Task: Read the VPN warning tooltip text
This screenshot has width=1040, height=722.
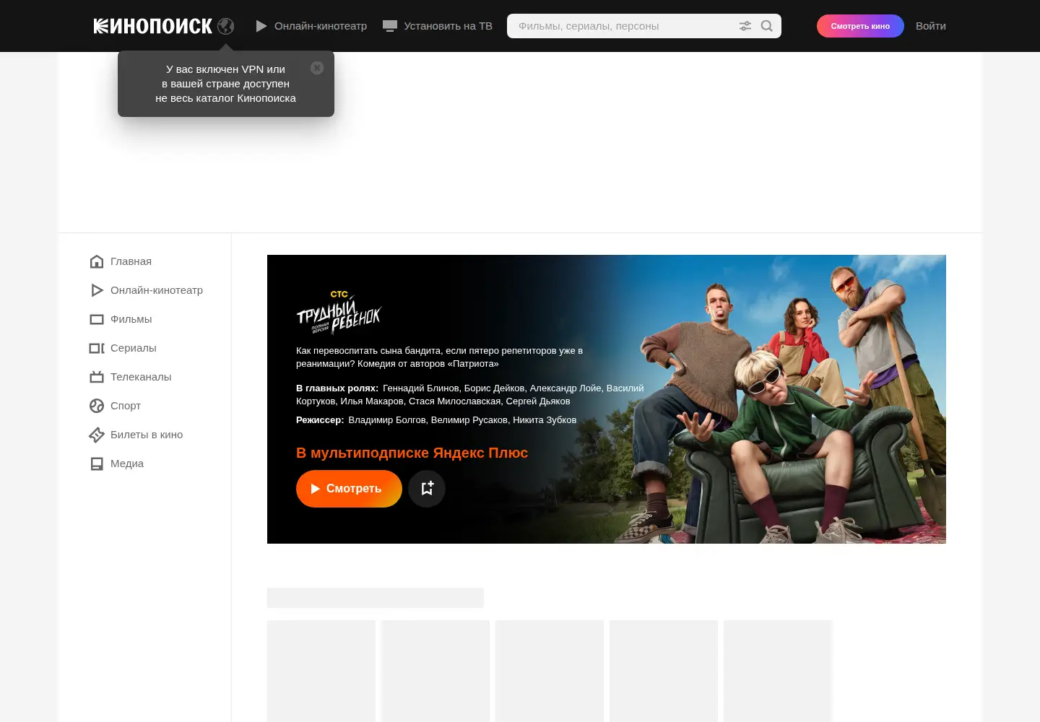Action: click(225, 84)
